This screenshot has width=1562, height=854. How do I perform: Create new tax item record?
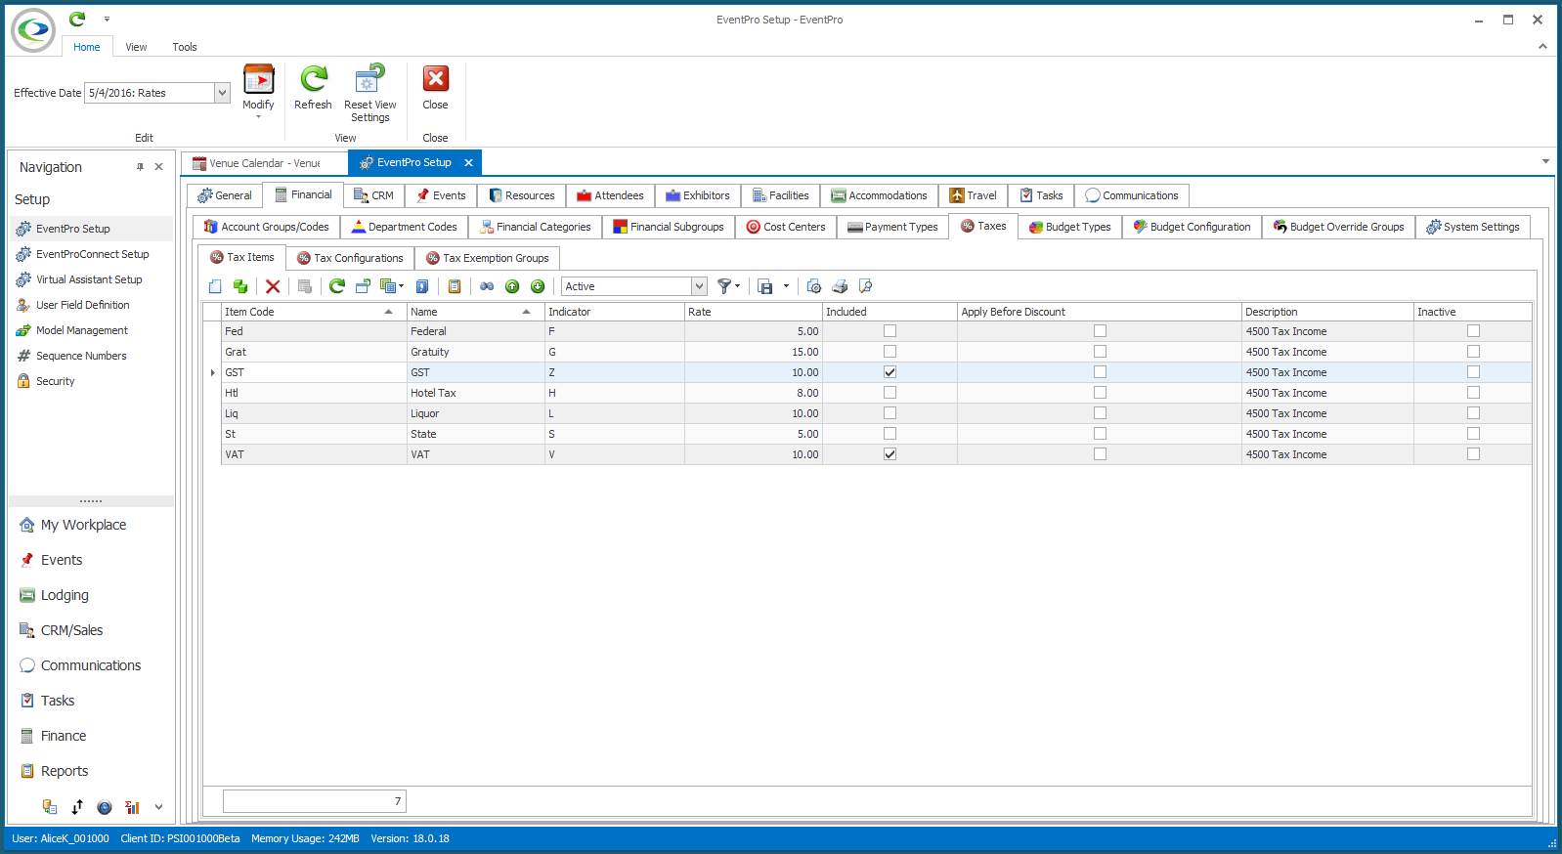pos(215,286)
